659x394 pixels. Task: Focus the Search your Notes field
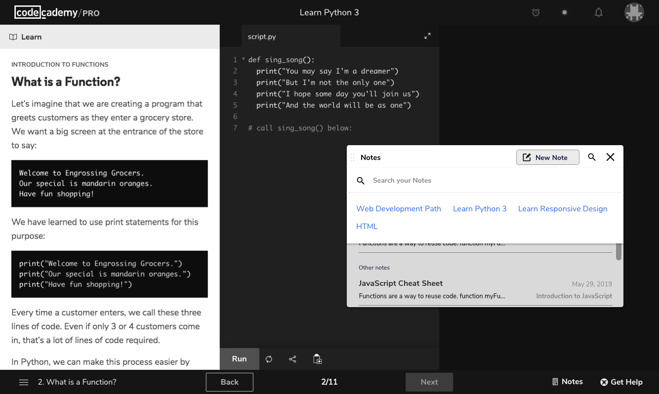click(485, 180)
